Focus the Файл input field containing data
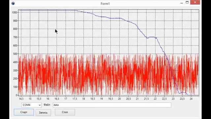Screen dimensions: 211x119 coord(112,105)
